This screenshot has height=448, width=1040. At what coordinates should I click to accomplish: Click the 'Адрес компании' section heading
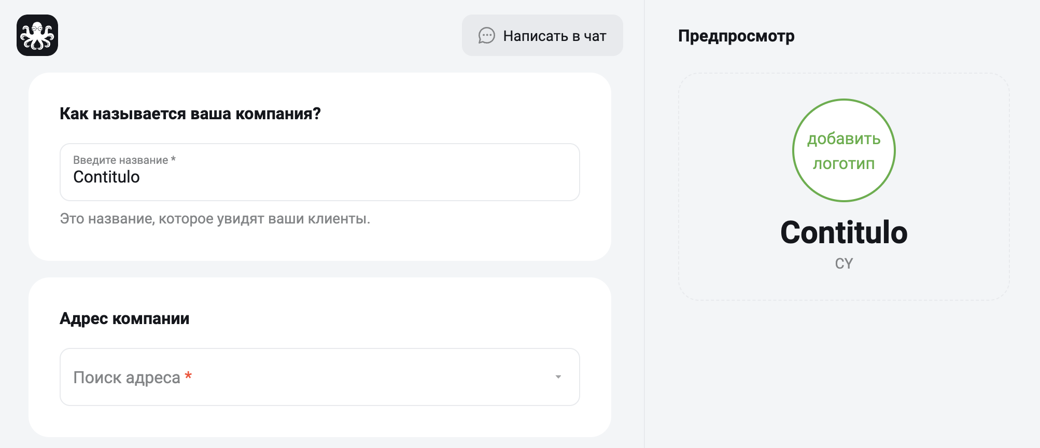[x=124, y=318]
